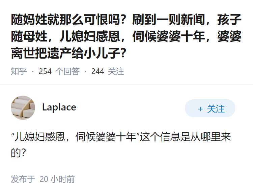Click the answer's last line 的？
This screenshot has height=196, width=253.
19,153
